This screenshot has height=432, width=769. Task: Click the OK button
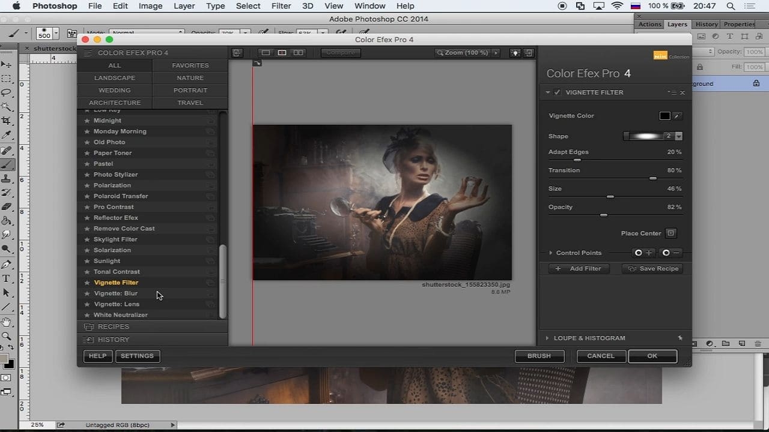[652, 356]
